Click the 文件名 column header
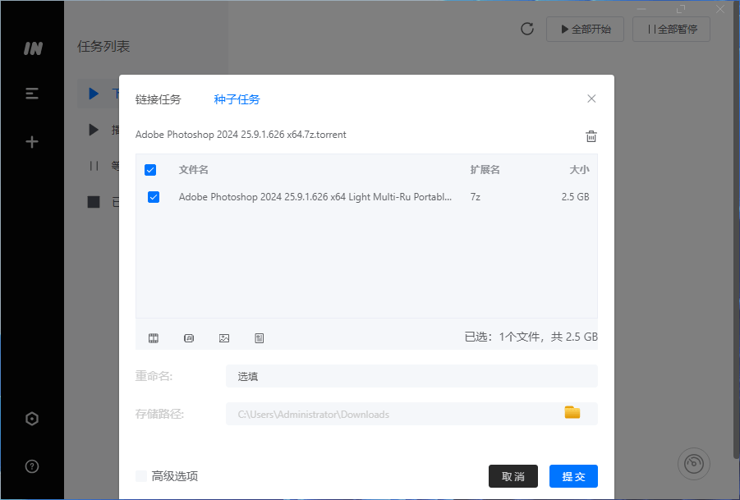The height and width of the screenshot is (500, 740). 194,170
